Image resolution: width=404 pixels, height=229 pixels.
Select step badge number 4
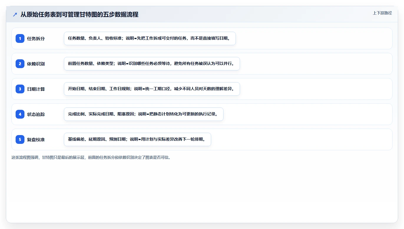pyautogui.click(x=20, y=114)
